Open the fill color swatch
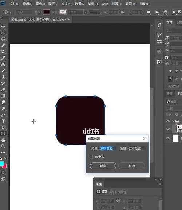 (47, 12)
